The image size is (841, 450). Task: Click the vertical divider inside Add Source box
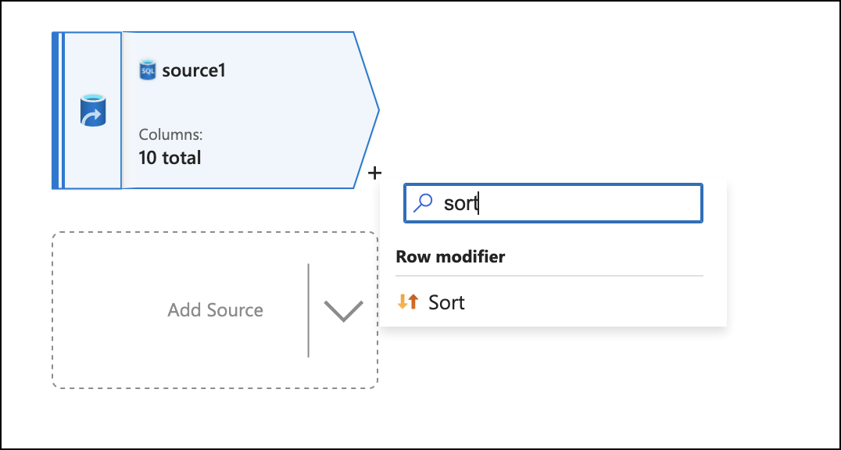309,310
